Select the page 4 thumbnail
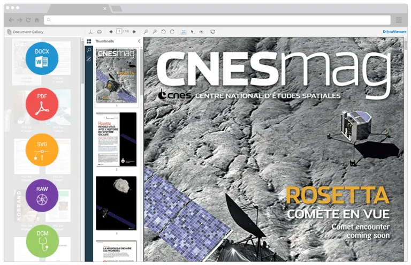 point(116,251)
